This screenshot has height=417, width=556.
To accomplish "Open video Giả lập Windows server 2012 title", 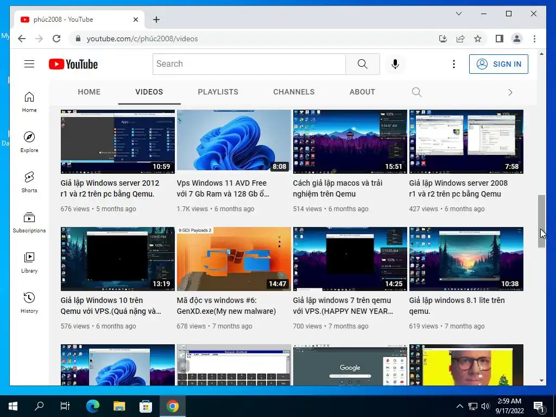I will click(110, 188).
